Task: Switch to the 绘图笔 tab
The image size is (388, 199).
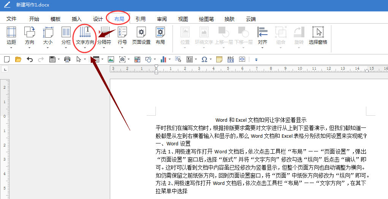Action: [x=206, y=19]
